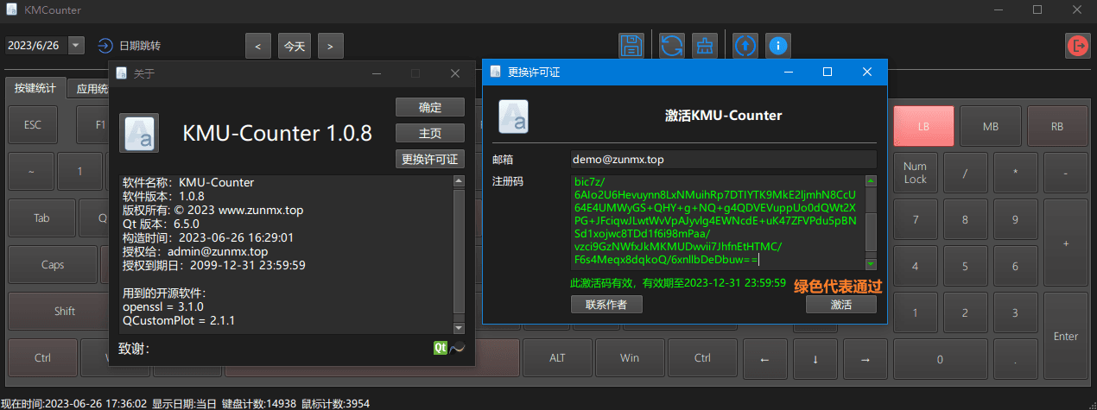Screen dimensions: 1097x410
Task: Click the green 此激活码有效 validity message
Action: [x=678, y=282]
